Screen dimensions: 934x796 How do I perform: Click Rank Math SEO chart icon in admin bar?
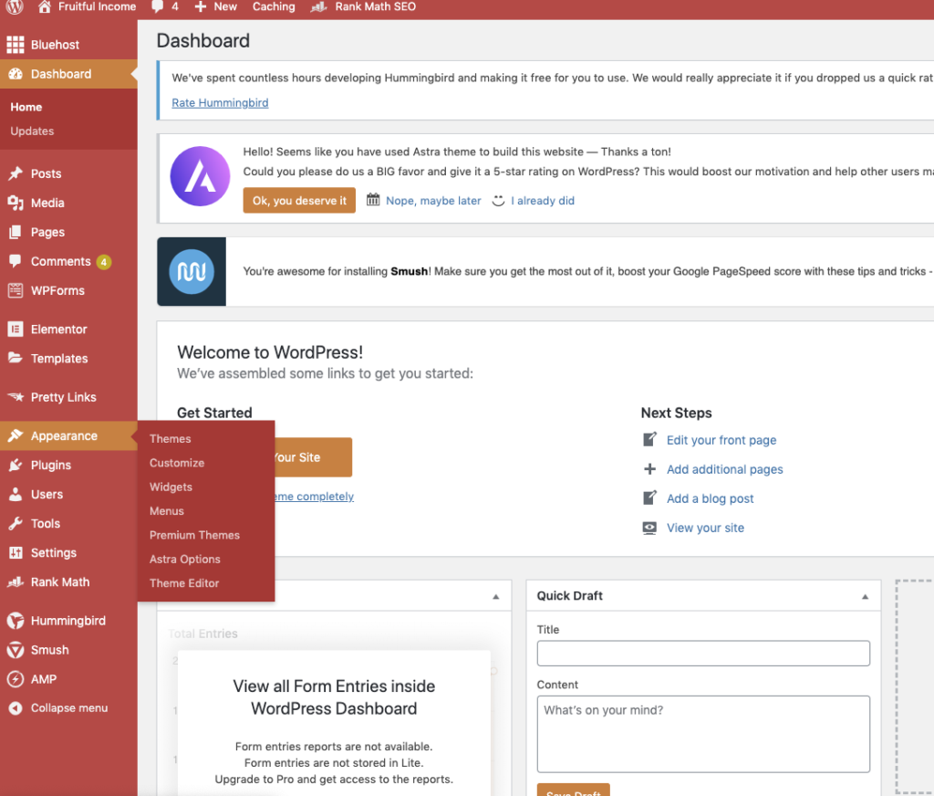pos(319,6)
